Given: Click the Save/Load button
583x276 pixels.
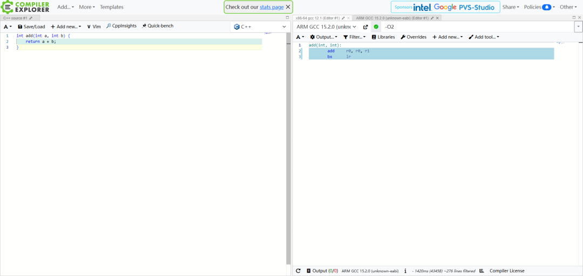Looking at the screenshot, I should click(x=32, y=27).
